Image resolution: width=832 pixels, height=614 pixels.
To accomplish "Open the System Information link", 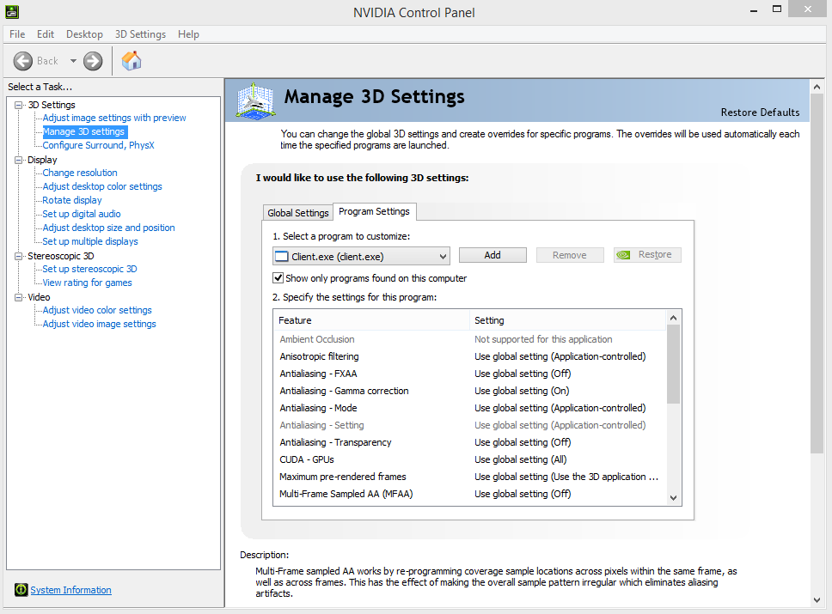I will pyautogui.click(x=70, y=590).
